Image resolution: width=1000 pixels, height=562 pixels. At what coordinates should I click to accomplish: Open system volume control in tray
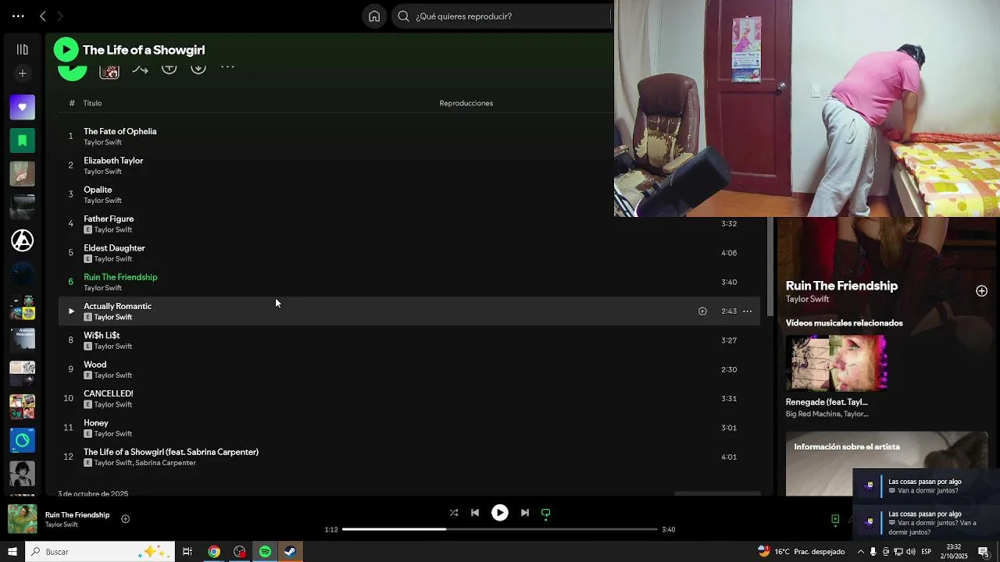pyautogui.click(x=910, y=552)
